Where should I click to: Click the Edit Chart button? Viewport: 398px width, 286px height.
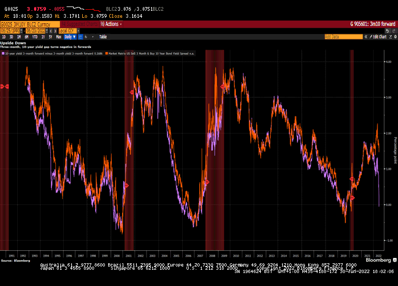pyautogui.click(x=378, y=37)
